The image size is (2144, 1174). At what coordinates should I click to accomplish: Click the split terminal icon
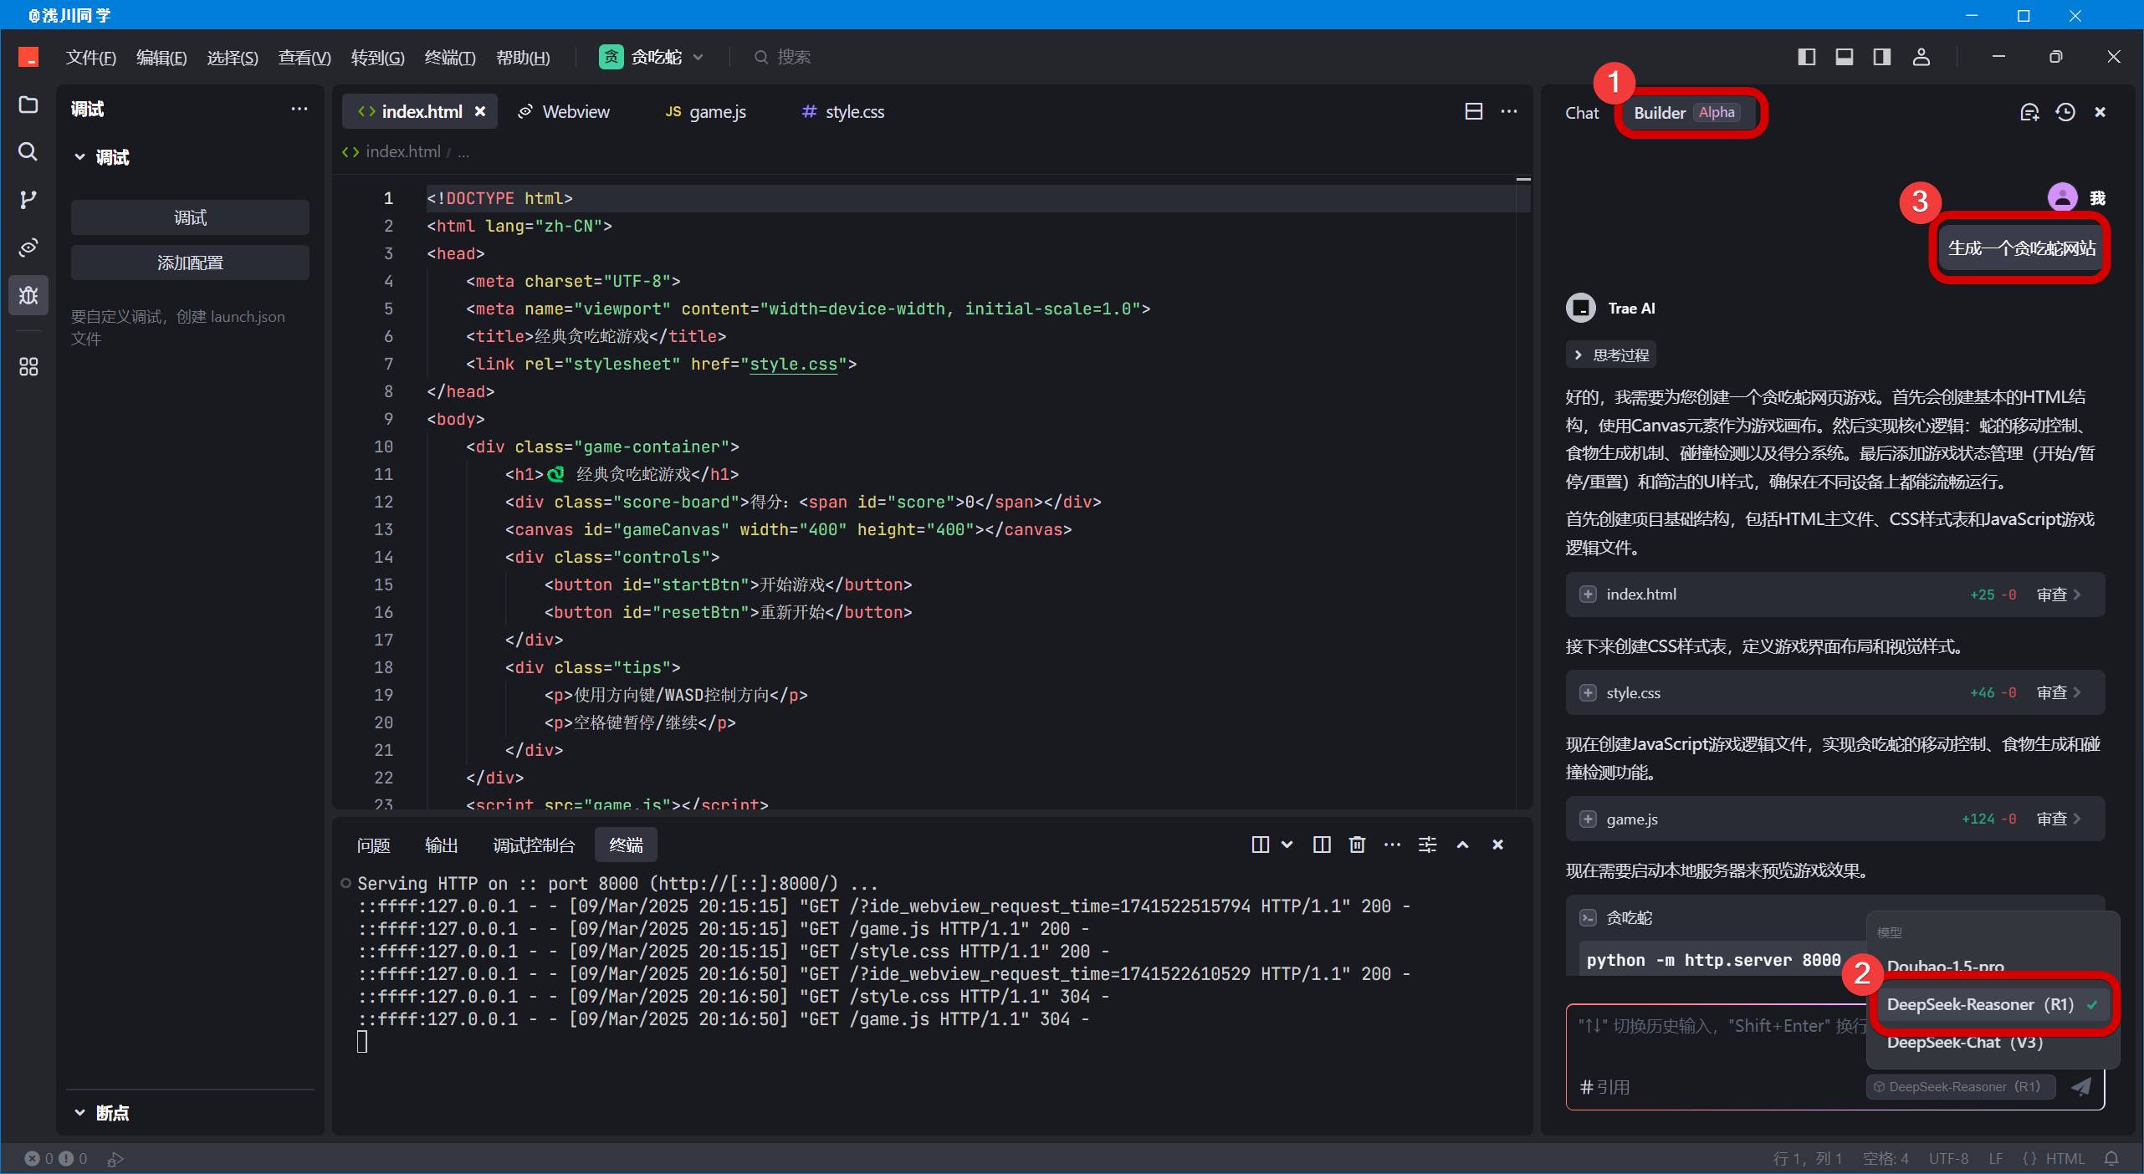point(1260,845)
